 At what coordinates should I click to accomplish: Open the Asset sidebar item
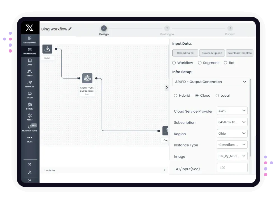pos(30,117)
